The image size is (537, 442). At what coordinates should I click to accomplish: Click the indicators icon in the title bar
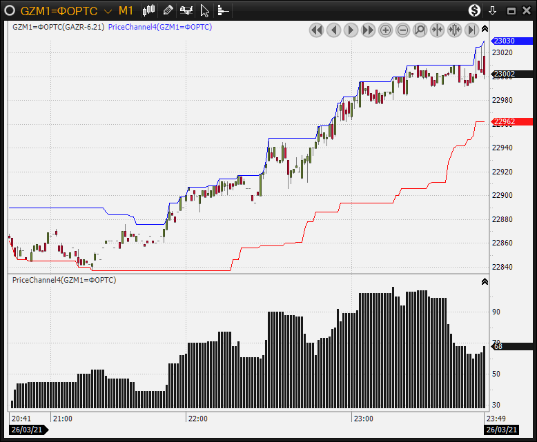pos(186,10)
